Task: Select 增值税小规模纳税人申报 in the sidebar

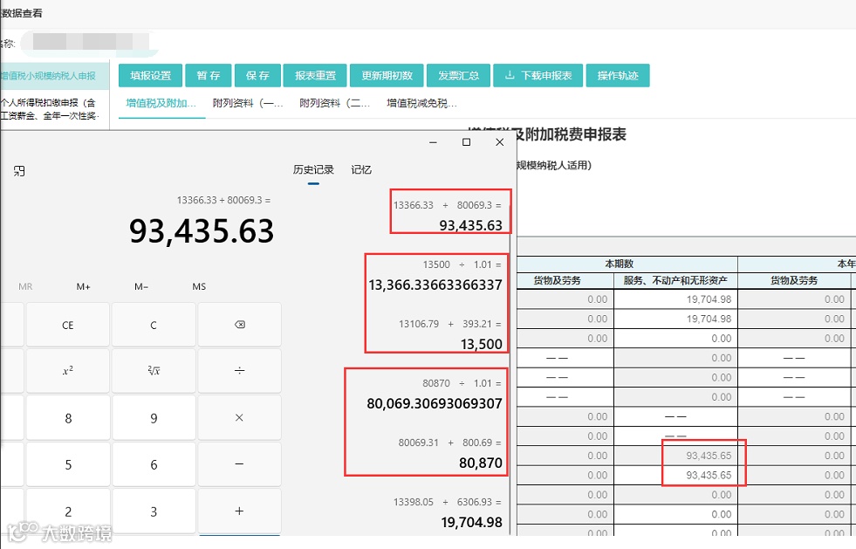Action: coord(53,75)
